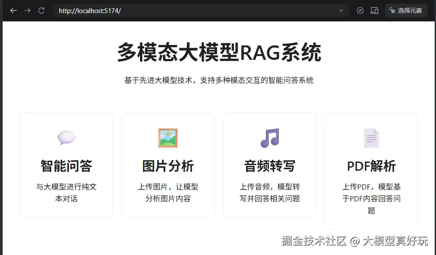Reload the page with refresh icon
The width and height of the screenshot is (436, 255).
point(41,10)
